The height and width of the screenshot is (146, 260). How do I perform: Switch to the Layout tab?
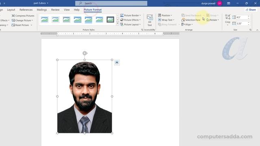[x=11, y=10]
